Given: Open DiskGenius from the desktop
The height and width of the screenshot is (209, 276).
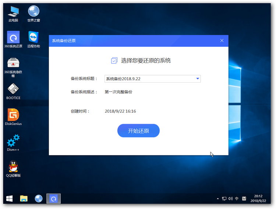Looking at the screenshot, I should pos(13,117).
